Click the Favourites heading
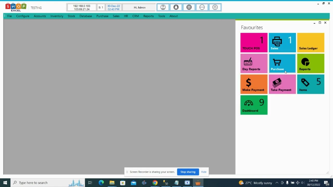333x187 pixels. click(252, 28)
